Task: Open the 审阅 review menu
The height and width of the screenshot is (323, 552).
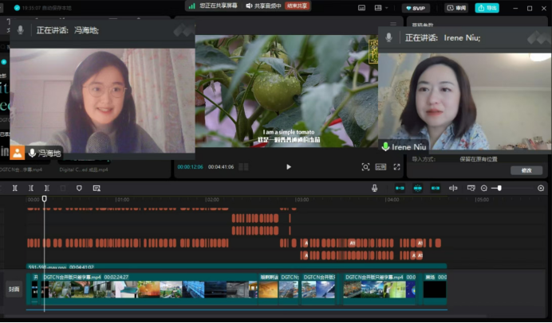Action: click(456, 8)
